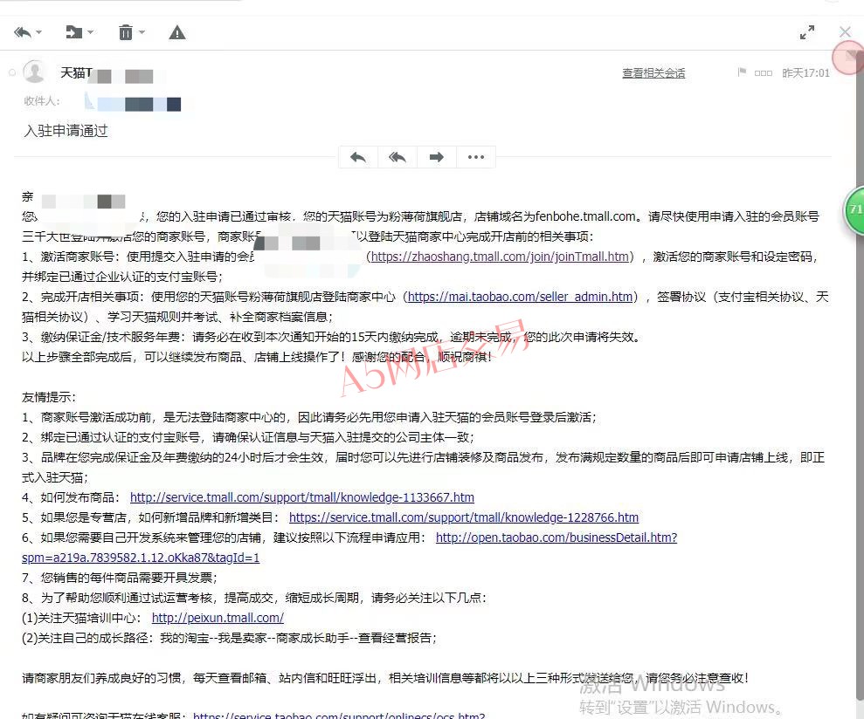Open more actions via the three-dots button
Image resolution: width=864 pixels, height=719 pixels.
(x=475, y=157)
